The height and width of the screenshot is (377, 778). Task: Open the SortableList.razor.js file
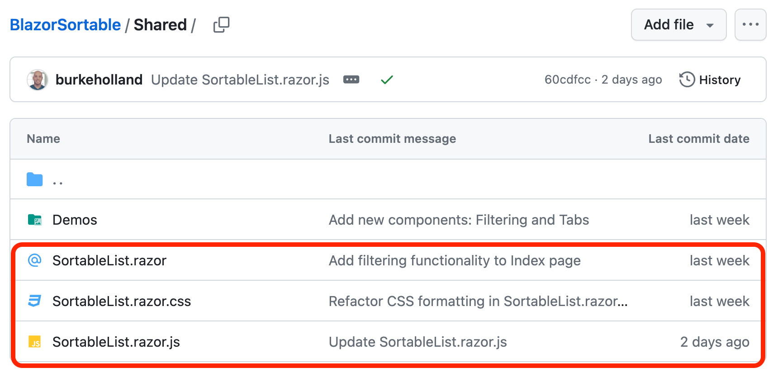(116, 342)
